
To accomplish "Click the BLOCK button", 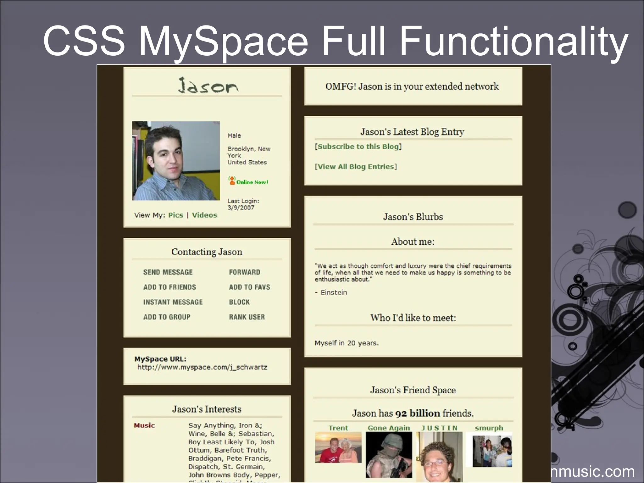I will point(239,302).
